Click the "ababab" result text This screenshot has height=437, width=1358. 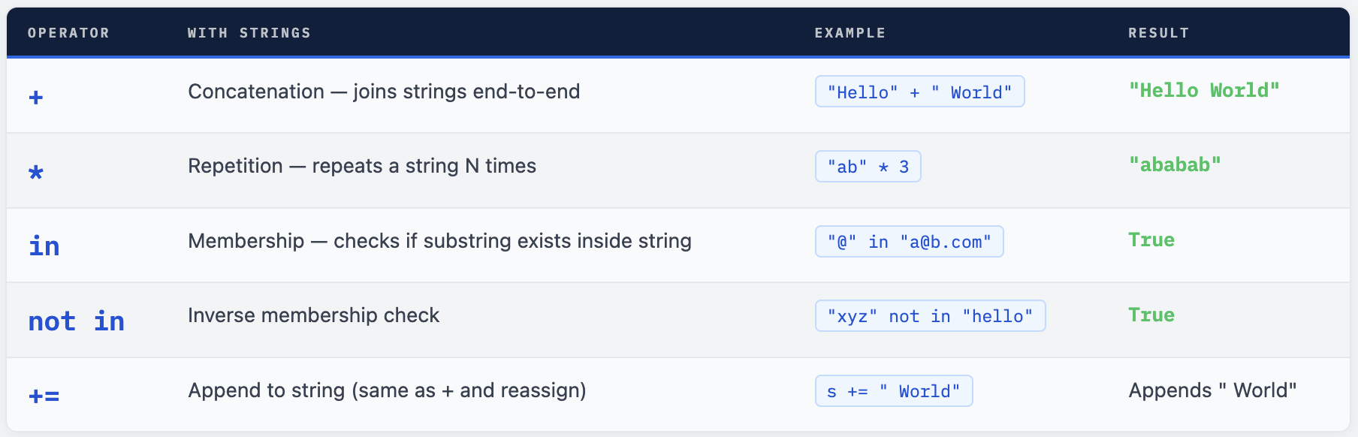tap(1174, 164)
